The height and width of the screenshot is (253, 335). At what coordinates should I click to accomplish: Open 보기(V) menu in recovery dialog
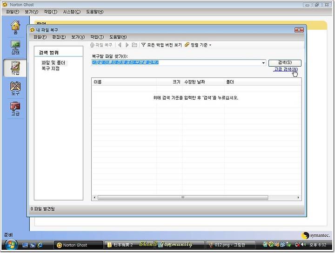tap(78, 37)
